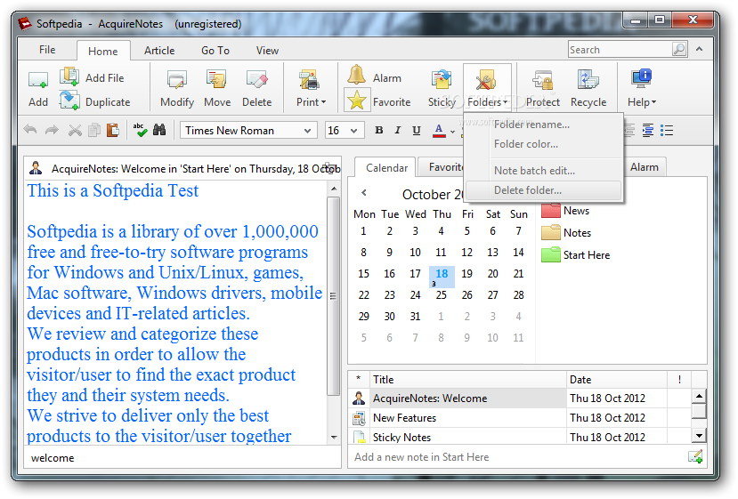Click the binoculars Find icon

(159, 130)
